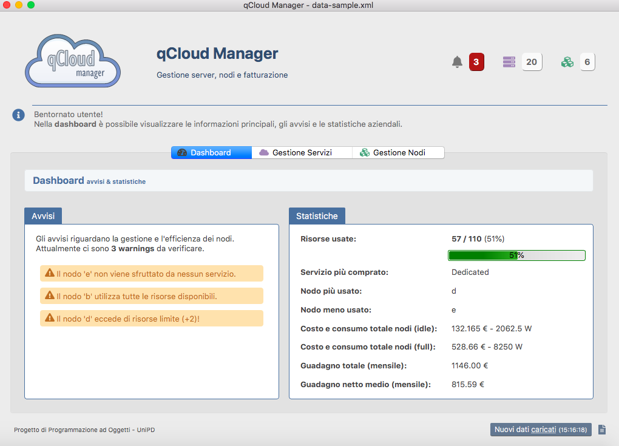This screenshot has height=446, width=619.
Task: Select the warning about unused node 'e'
Action: (x=152, y=274)
